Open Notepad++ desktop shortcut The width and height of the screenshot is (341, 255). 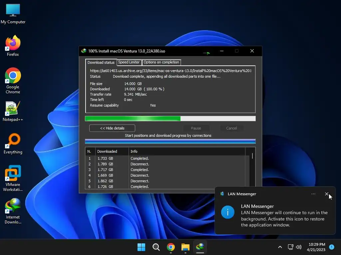pos(13,111)
